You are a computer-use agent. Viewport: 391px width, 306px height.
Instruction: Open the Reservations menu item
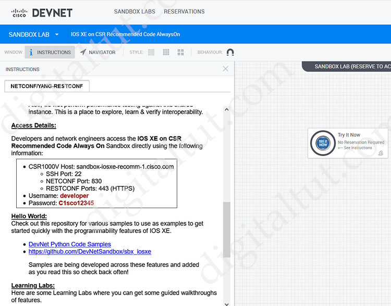click(x=184, y=11)
